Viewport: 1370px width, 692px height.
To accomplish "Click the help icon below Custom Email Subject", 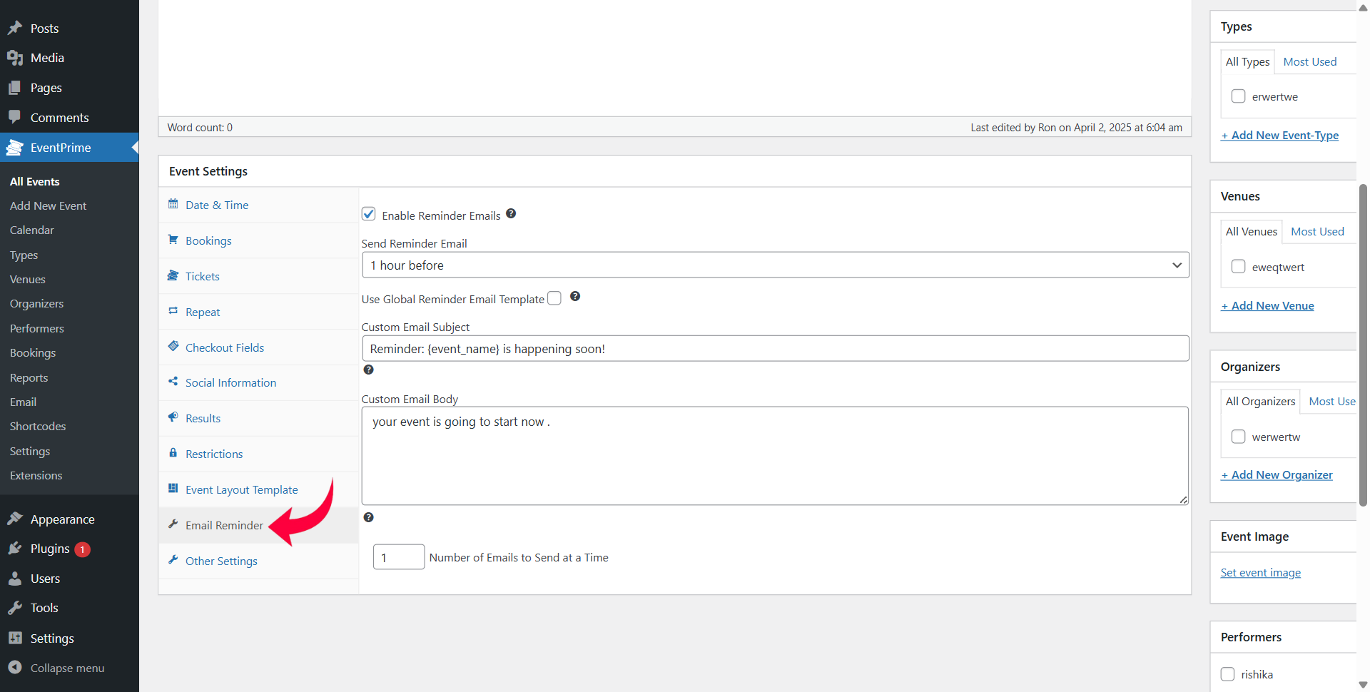I will (x=368, y=370).
